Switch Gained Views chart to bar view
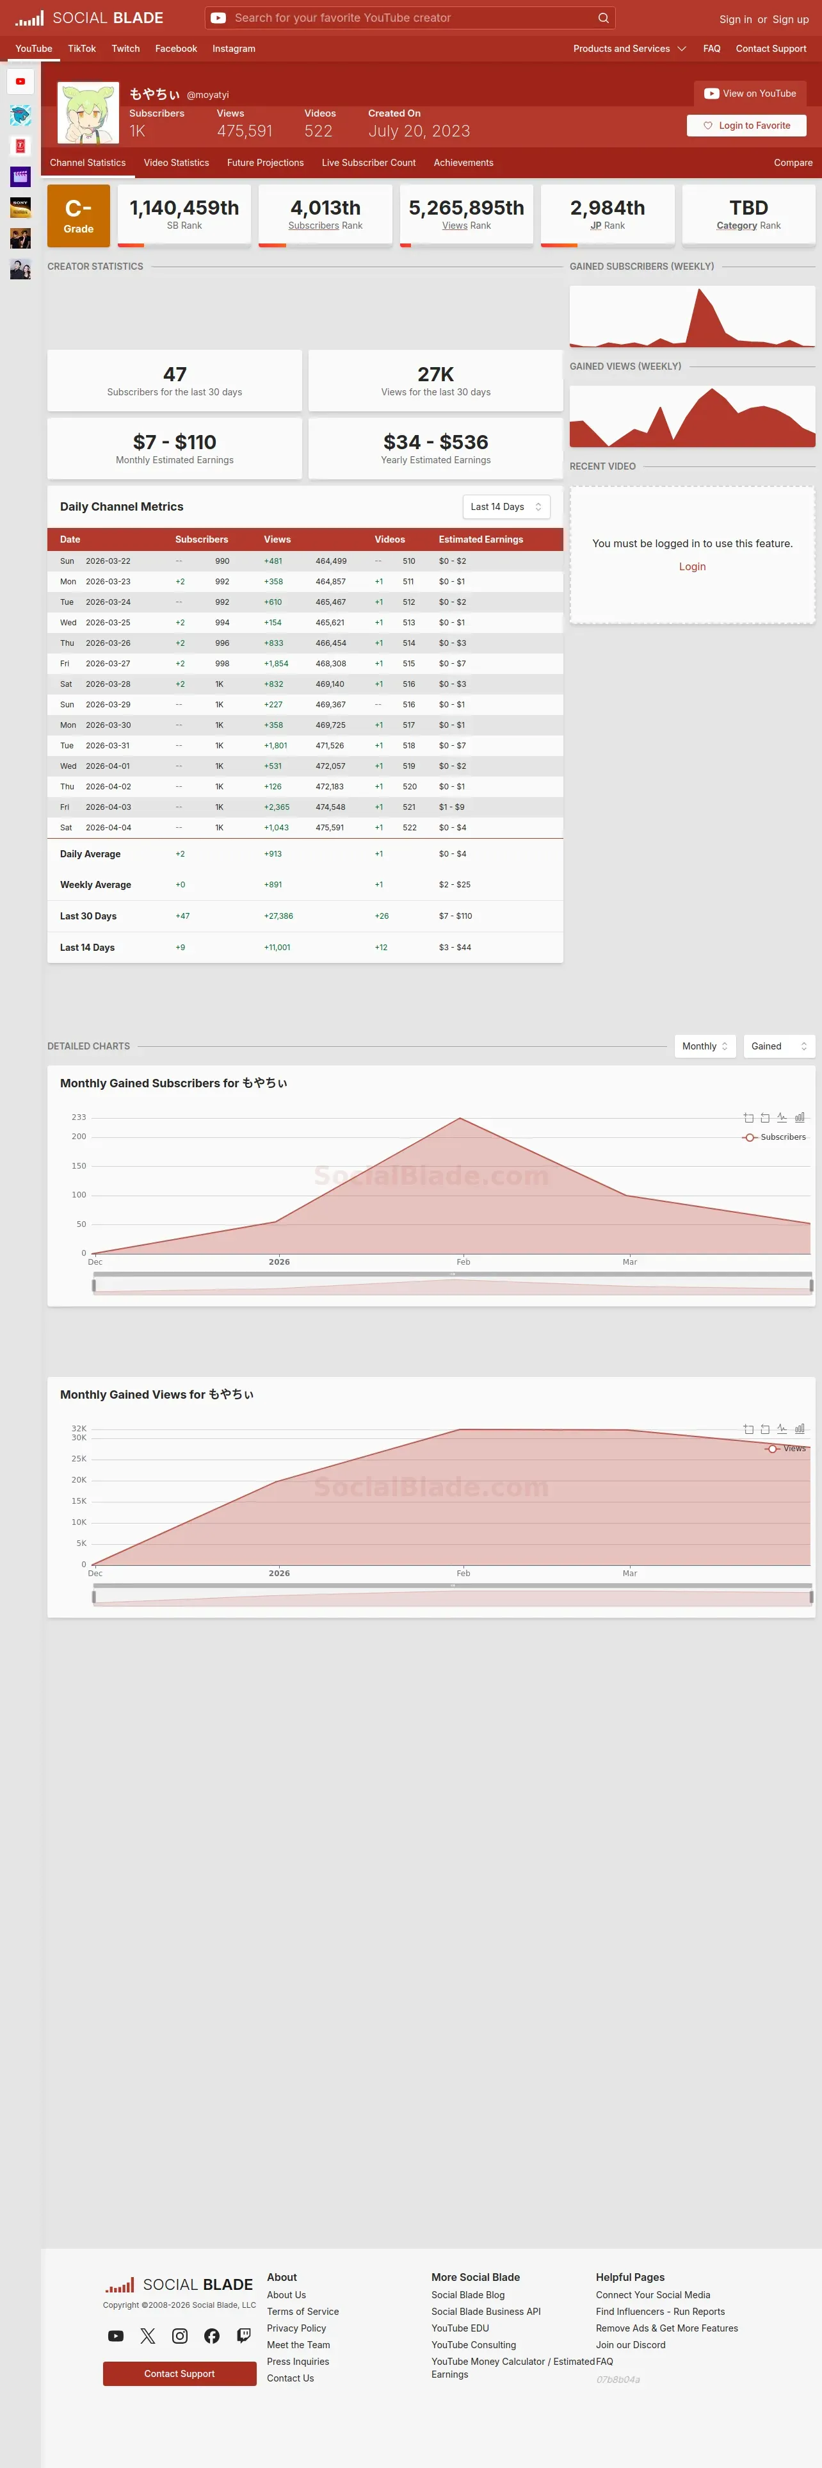The height and width of the screenshot is (2468, 822). [799, 1429]
